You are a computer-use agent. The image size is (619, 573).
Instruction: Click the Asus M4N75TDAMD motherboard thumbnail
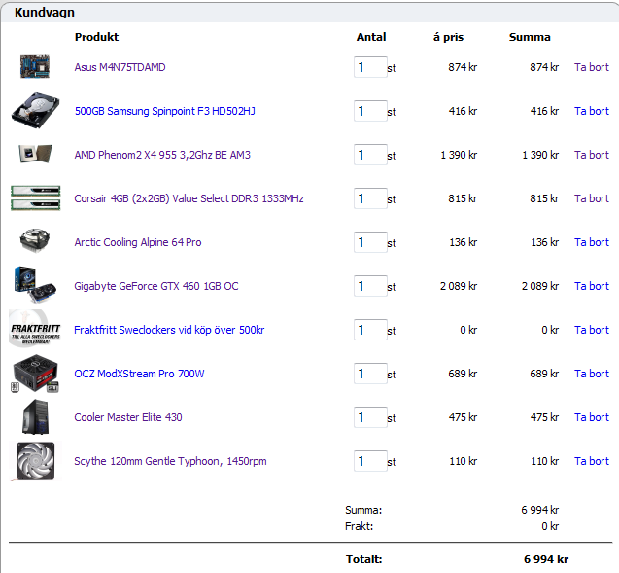click(x=35, y=67)
